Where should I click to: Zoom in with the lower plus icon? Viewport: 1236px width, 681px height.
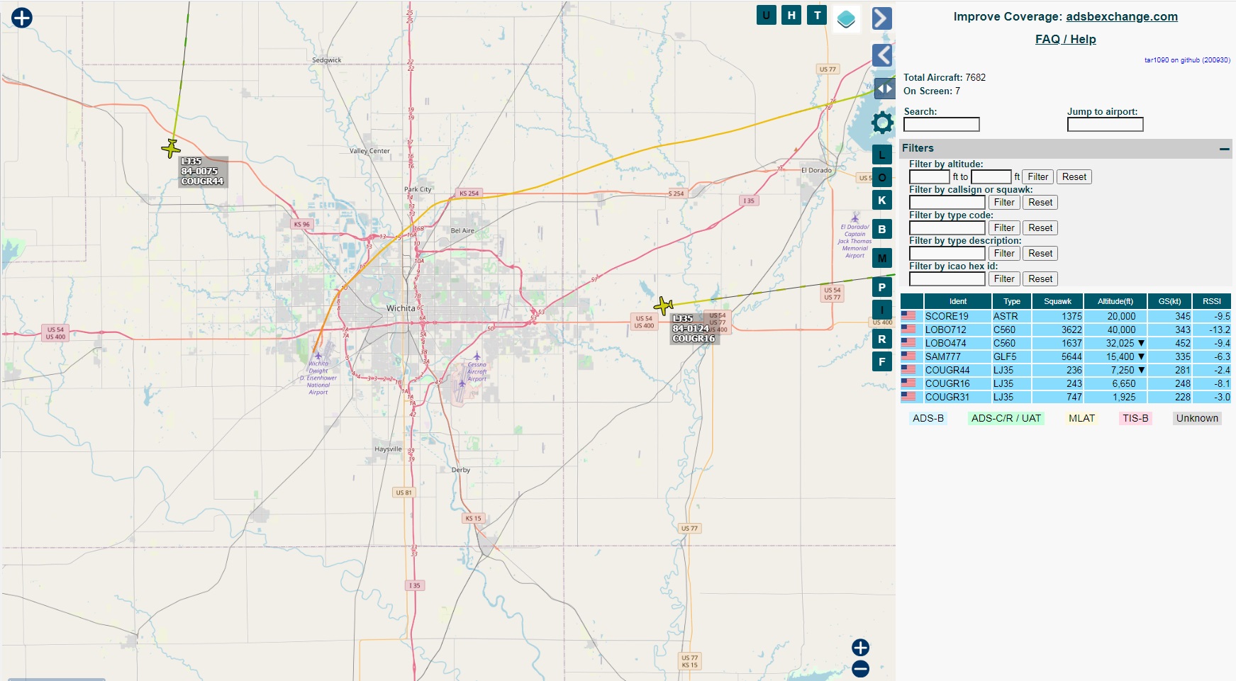point(860,648)
